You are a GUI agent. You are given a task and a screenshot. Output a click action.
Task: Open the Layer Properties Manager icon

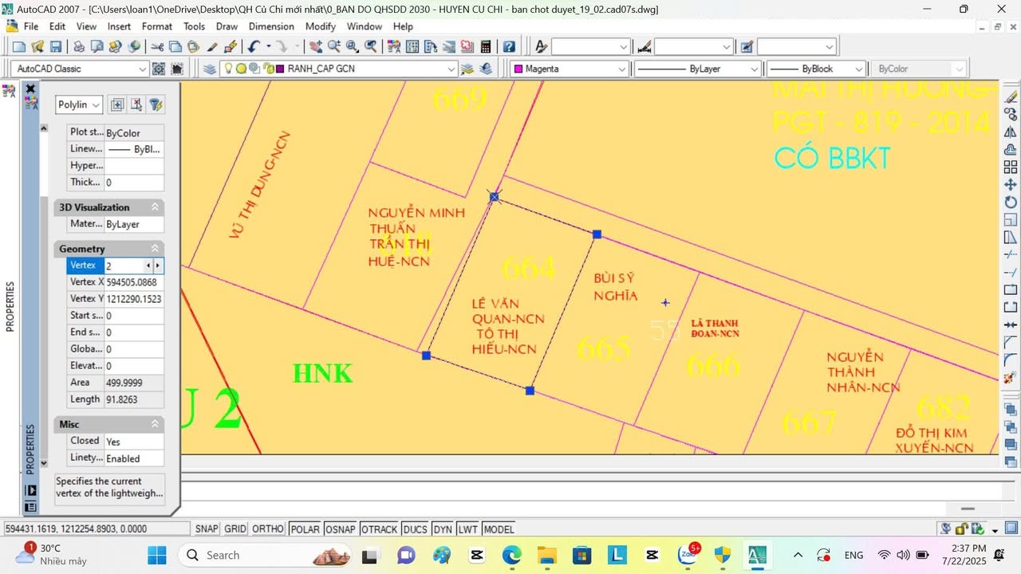pyautogui.click(x=210, y=69)
